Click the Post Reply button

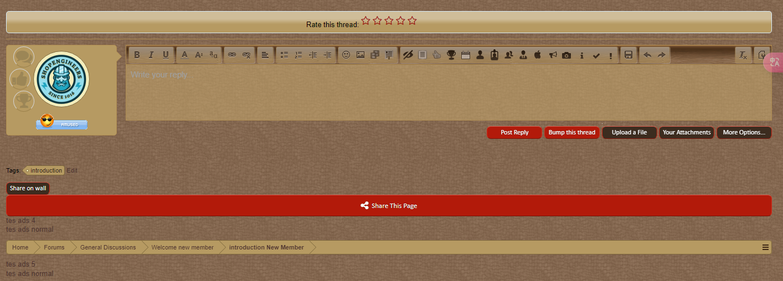[514, 133]
